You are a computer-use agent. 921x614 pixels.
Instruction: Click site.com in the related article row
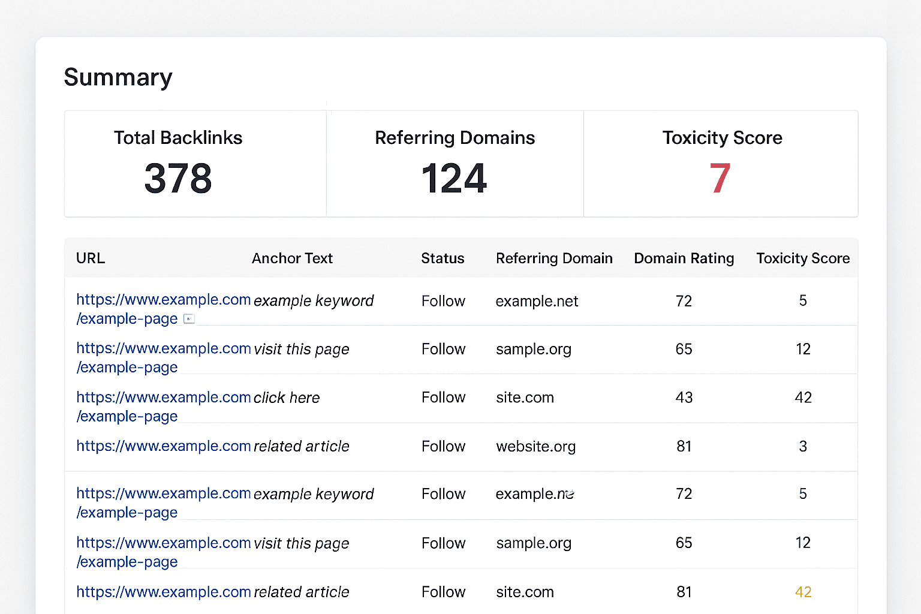(525, 592)
